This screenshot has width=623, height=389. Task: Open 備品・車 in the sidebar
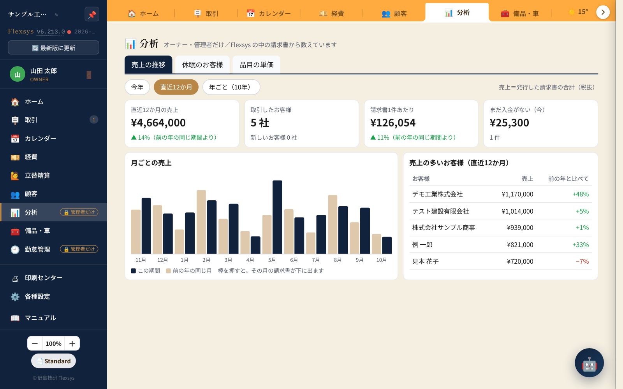pyautogui.click(x=53, y=231)
